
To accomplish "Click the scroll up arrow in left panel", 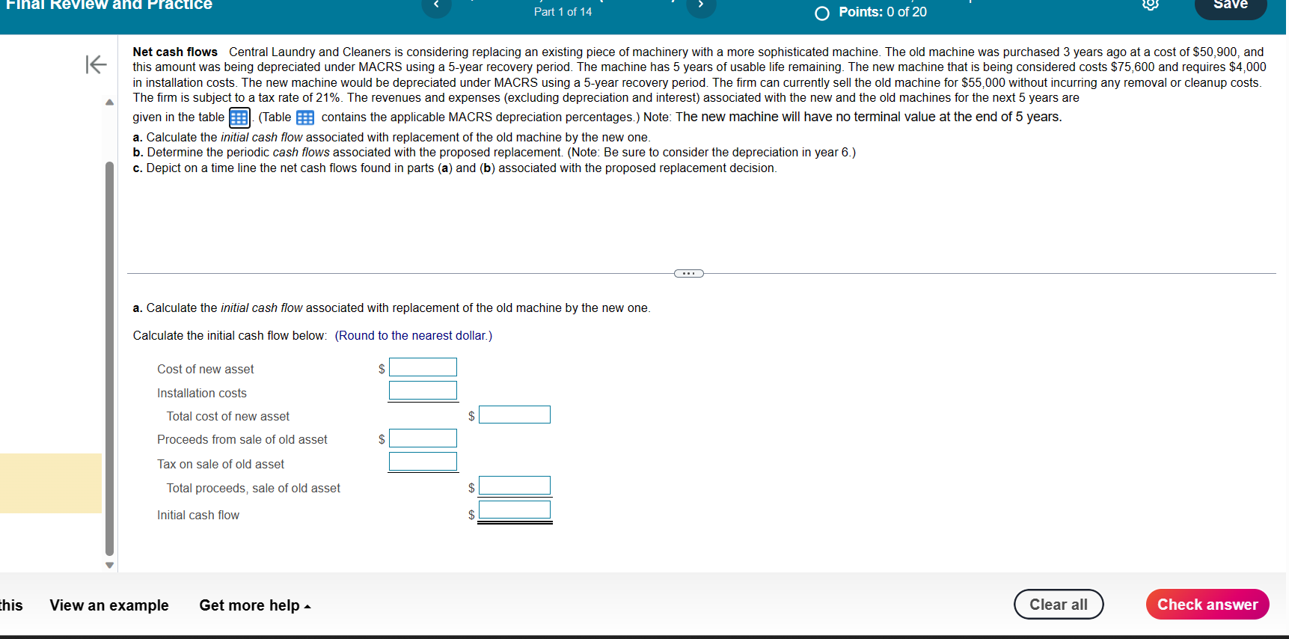I will 110,103.
